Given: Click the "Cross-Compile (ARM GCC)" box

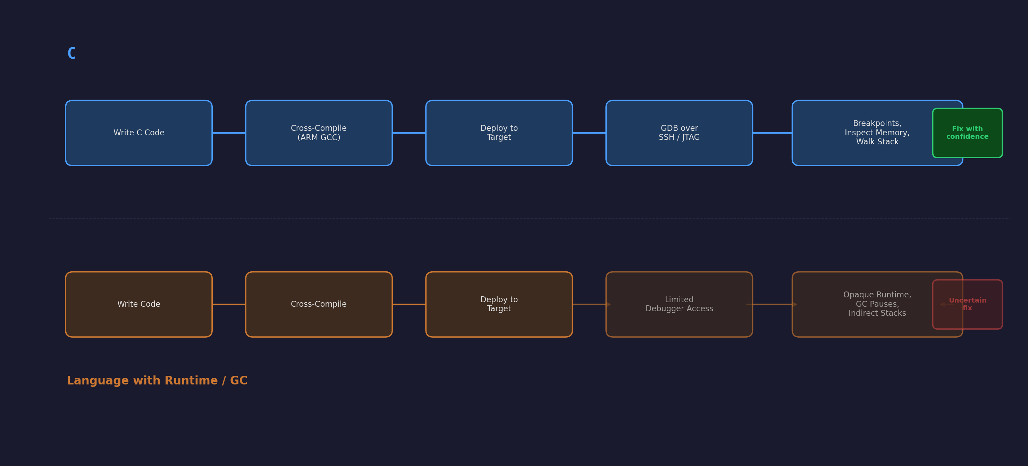Looking at the screenshot, I should 319,133.
